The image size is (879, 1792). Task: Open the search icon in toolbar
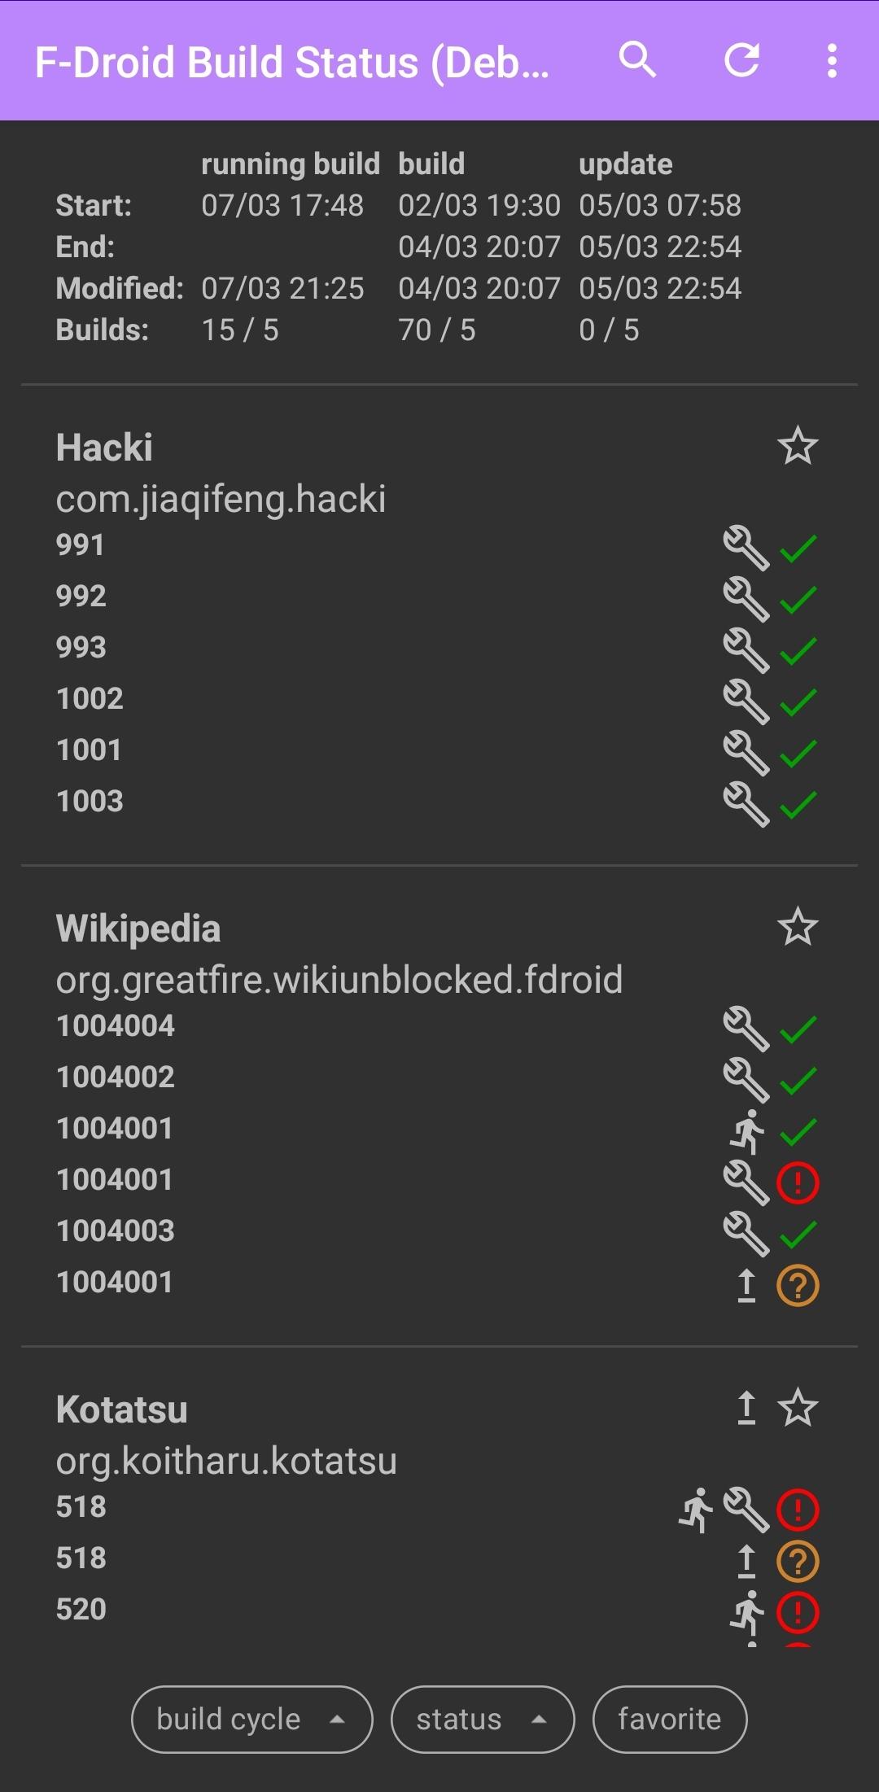pos(637,60)
